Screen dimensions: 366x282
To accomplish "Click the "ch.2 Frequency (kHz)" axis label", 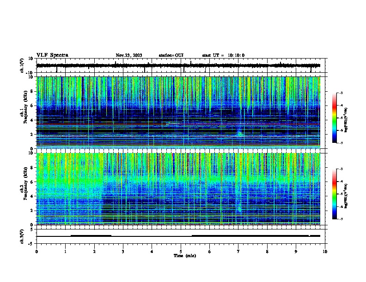I will coord(24,183).
